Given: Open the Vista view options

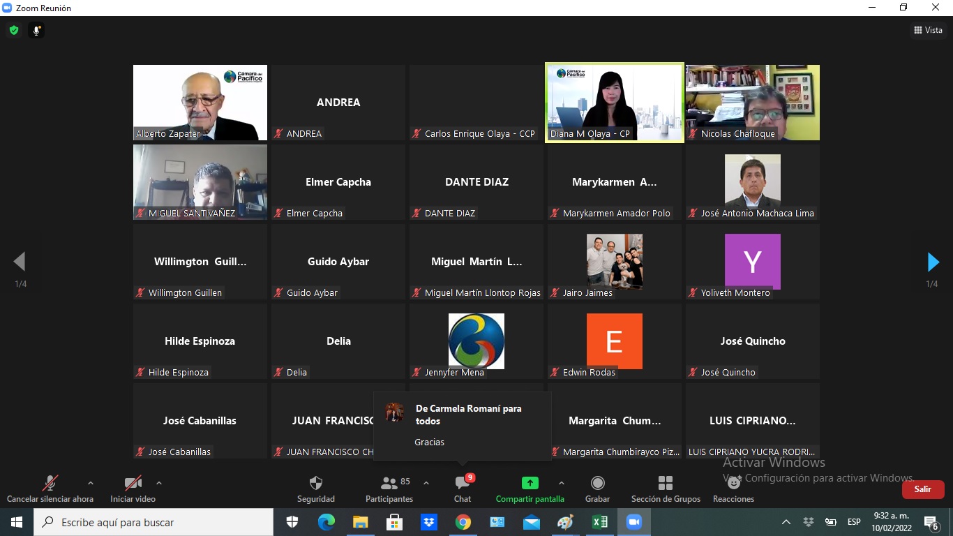Looking at the screenshot, I should (x=928, y=30).
